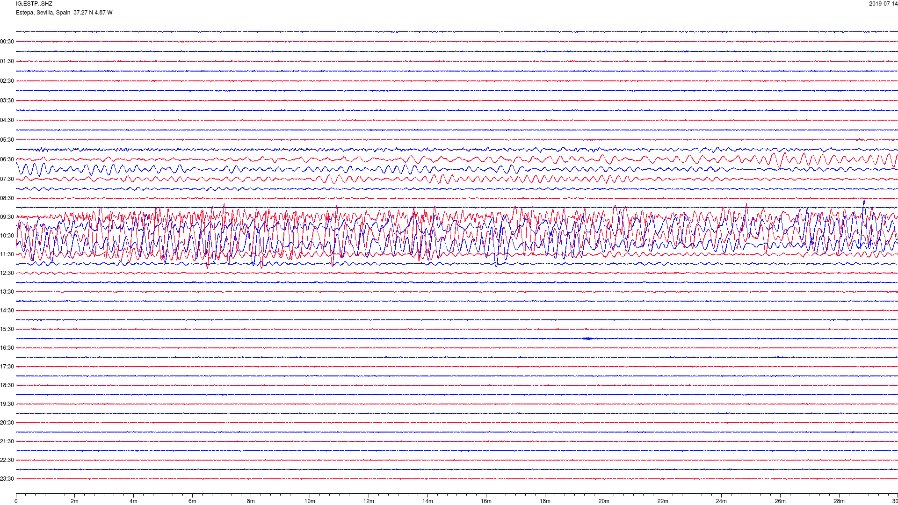Select the 13:30 time label
Screen dimensions: 898x505
point(7,292)
